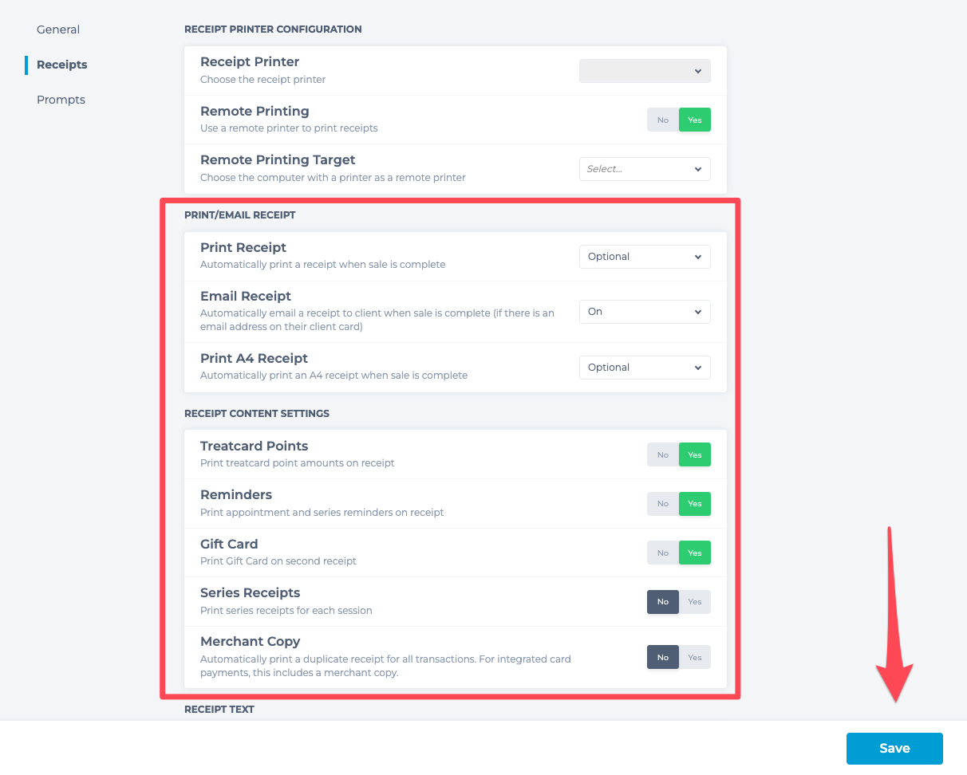Switch to the General settings tab
967x775 pixels.
(58, 30)
